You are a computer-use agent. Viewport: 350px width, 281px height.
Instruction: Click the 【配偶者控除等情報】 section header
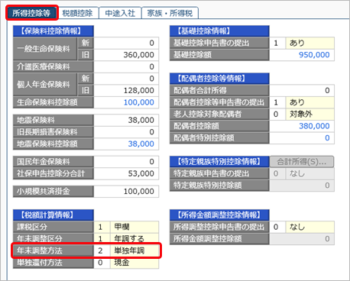219,79
